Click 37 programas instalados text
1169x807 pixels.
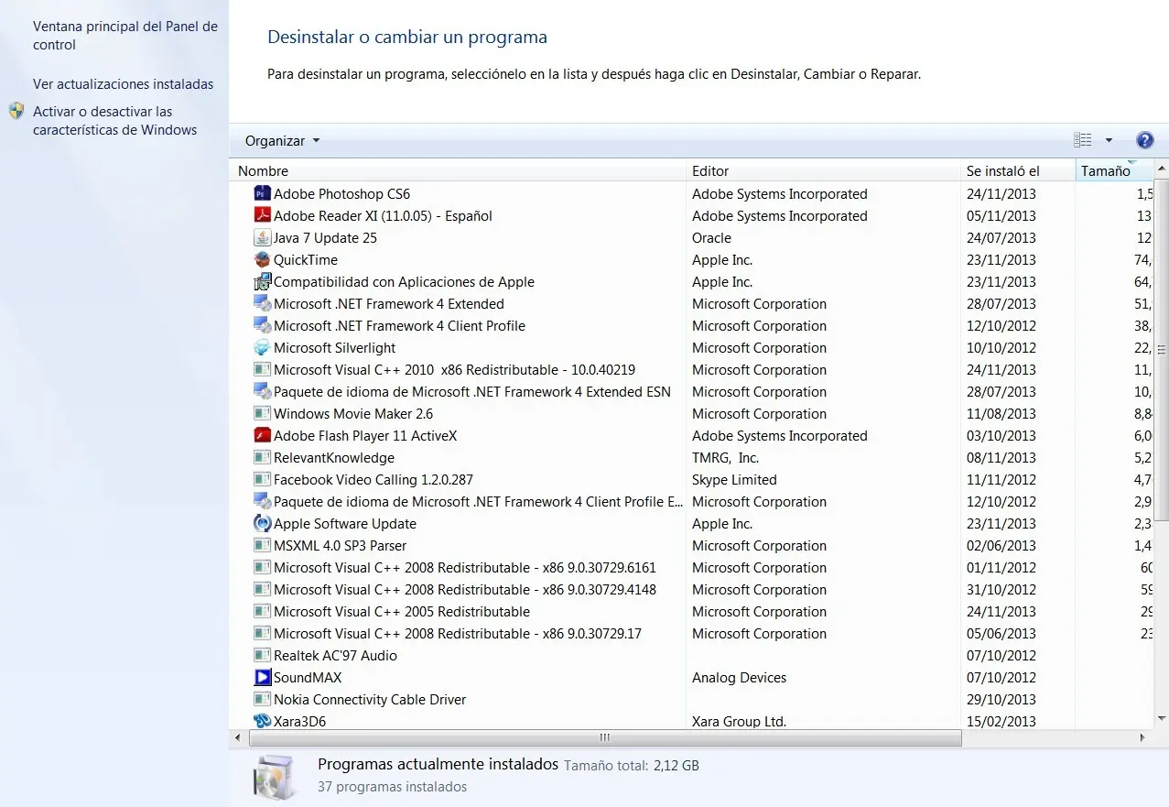[x=392, y=787]
